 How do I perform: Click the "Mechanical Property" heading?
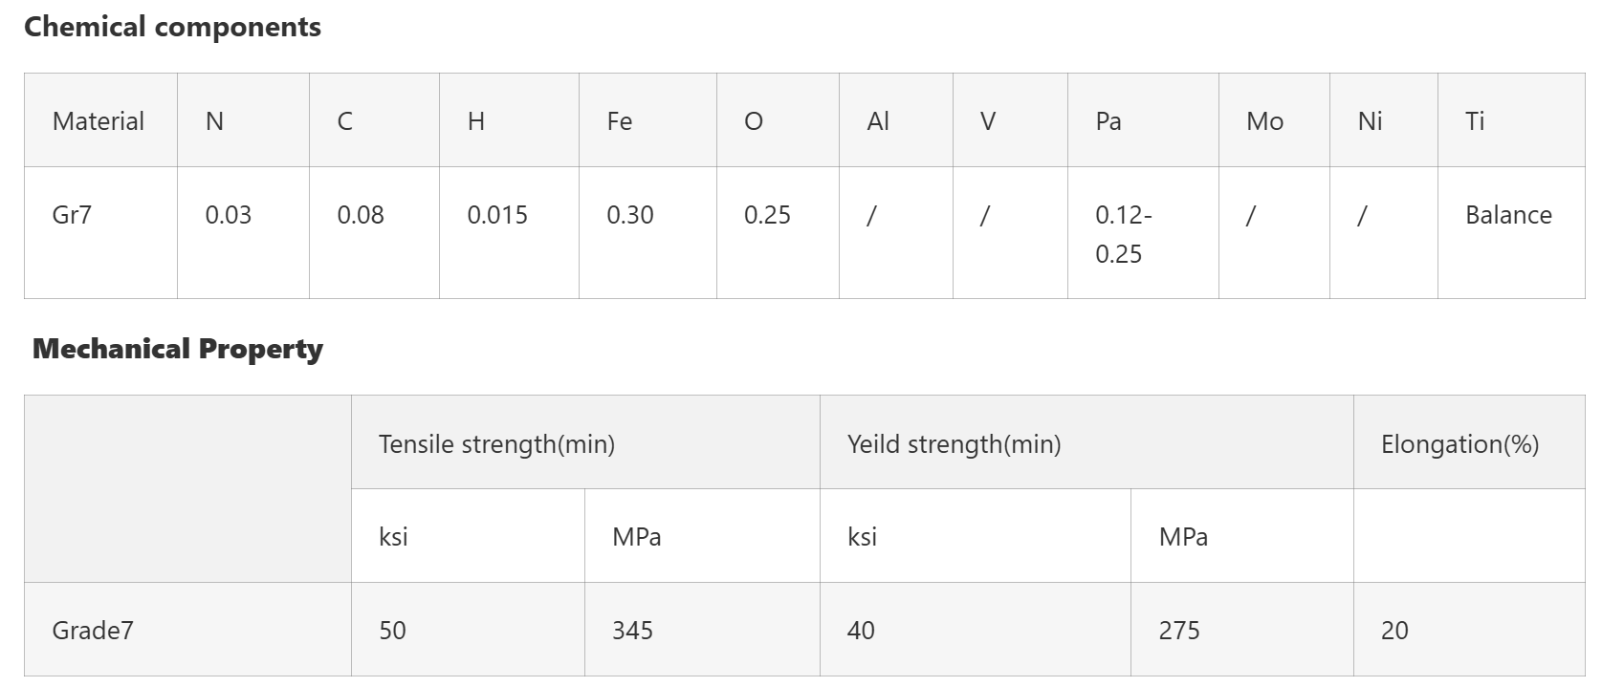pos(178,349)
